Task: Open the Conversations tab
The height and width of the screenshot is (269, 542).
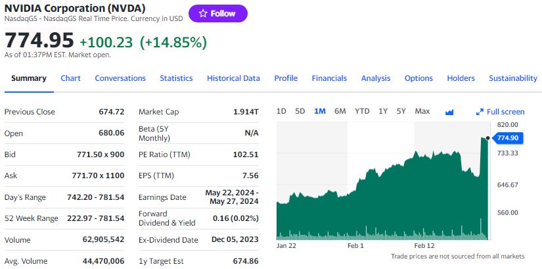Action: [120, 78]
